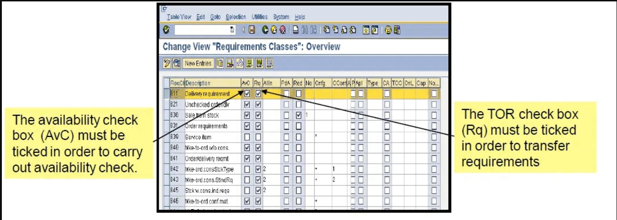Click the green Back arrow icon
The width and height of the screenshot is (617, 220).
pos(265,30)
